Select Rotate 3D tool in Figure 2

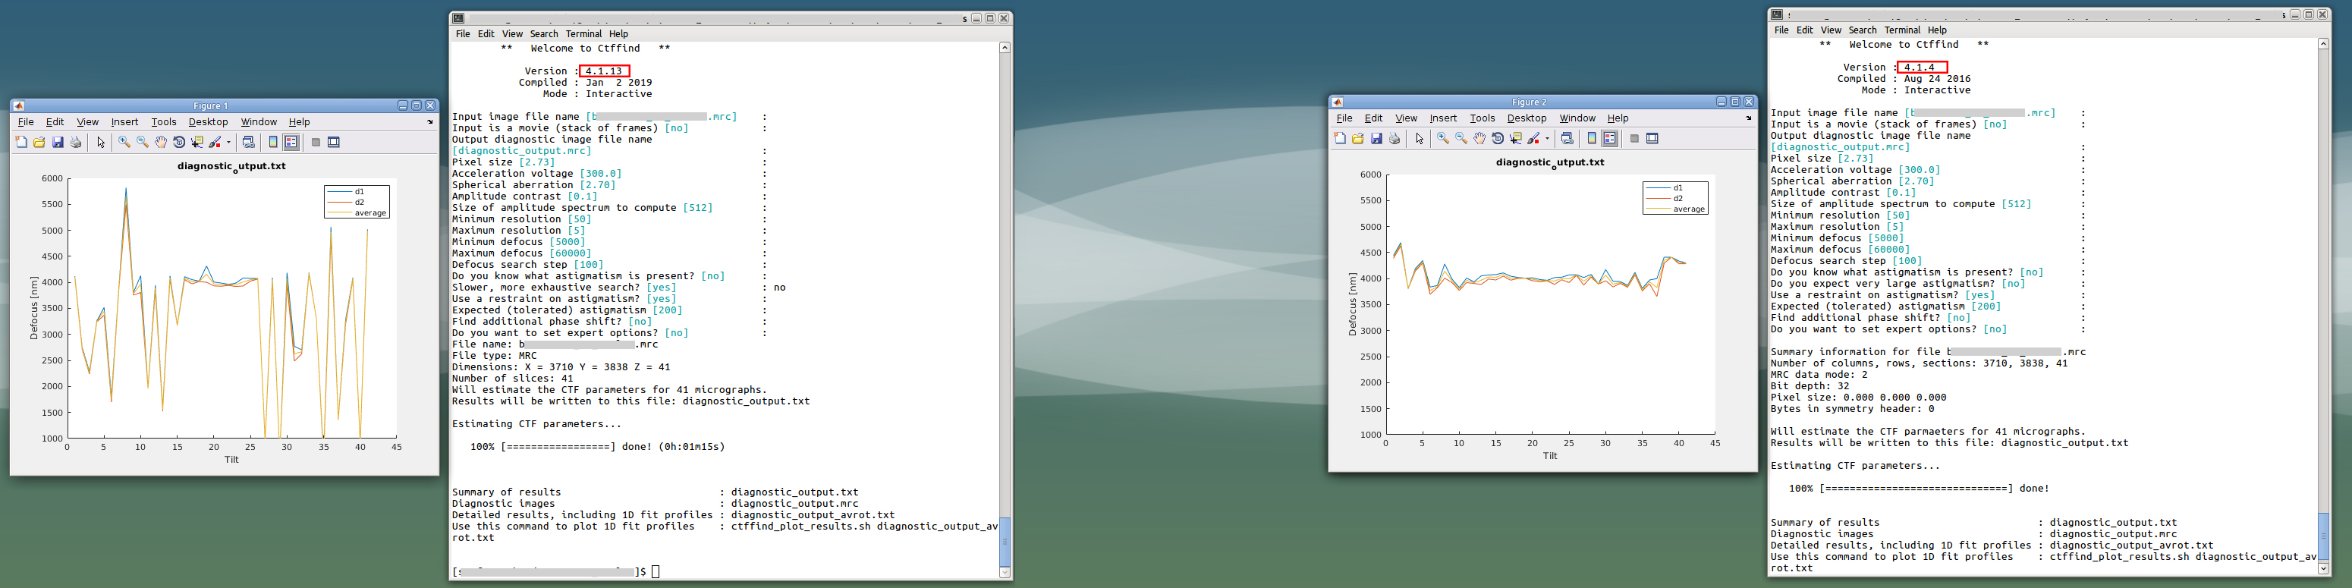pyautogui.click(x=1498, y=139)
